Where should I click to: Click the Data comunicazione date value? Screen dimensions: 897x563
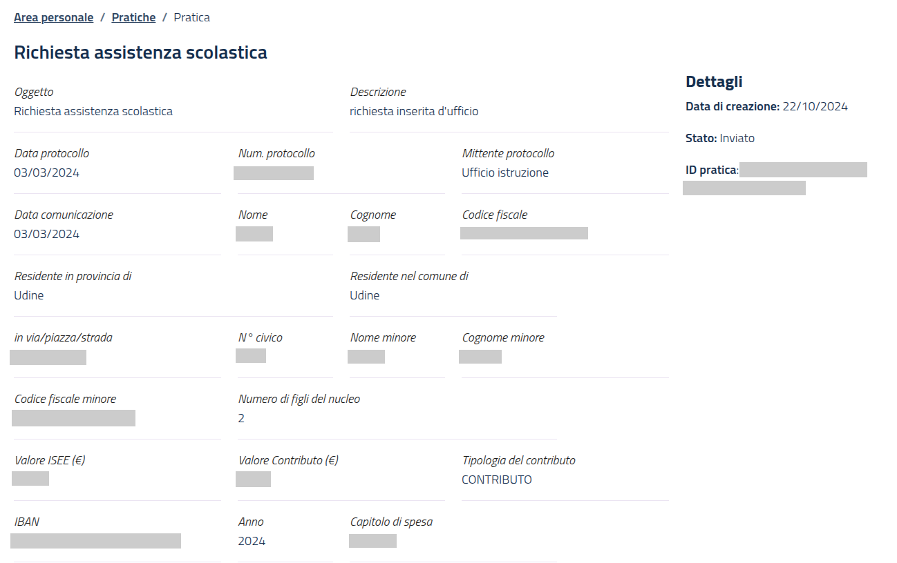(x=46, y=234)
